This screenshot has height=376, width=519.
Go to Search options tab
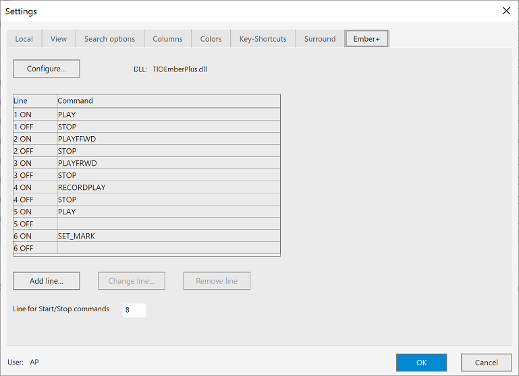coord(109,39)
